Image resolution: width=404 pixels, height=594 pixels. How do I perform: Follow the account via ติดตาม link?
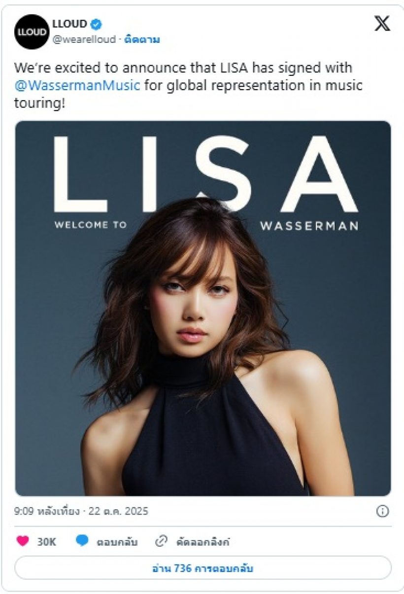142,40
